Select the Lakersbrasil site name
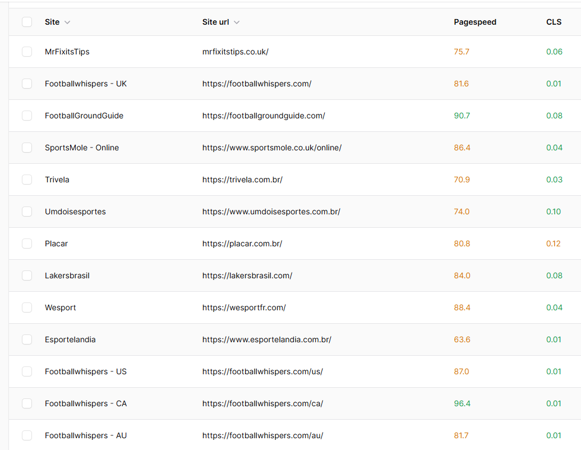 pyautogui.click(x=67, y=275)
